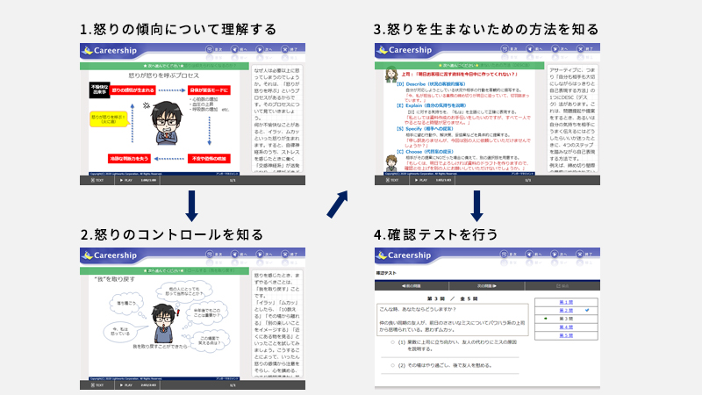Go to previous question (前の問題) in test
702x395 pixels.
412,286
